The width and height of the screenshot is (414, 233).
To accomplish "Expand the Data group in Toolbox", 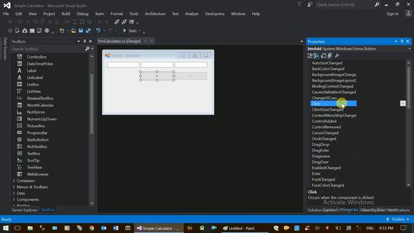I will pos(14,193).
